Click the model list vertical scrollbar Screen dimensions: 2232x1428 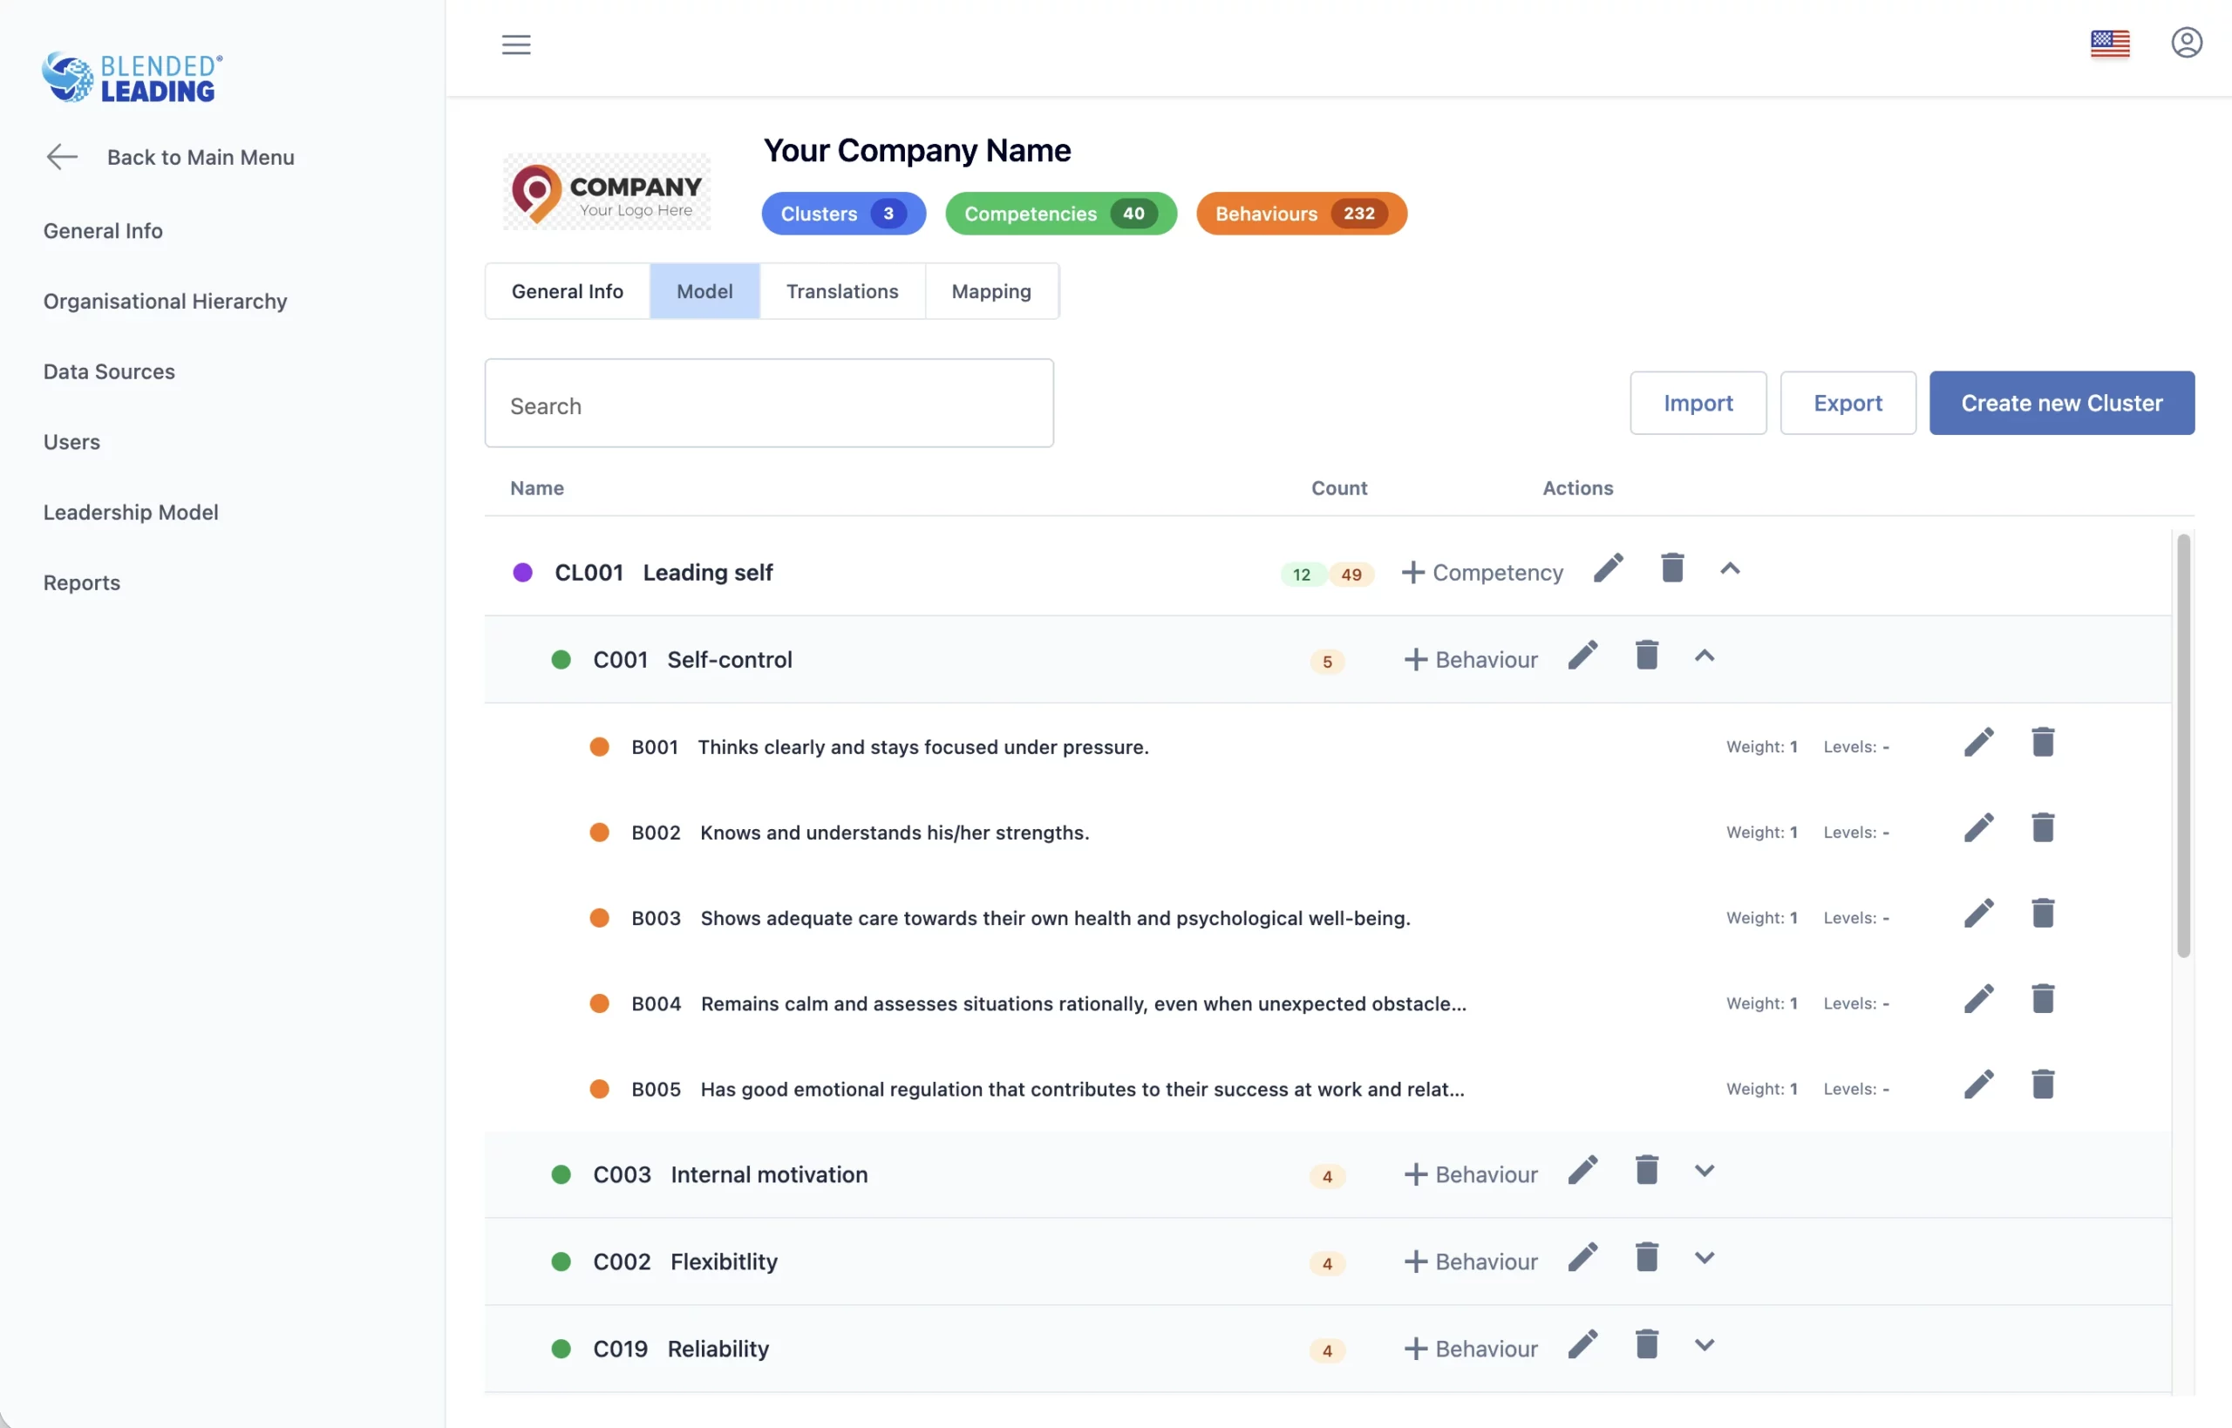click(x=2183, y=745)
